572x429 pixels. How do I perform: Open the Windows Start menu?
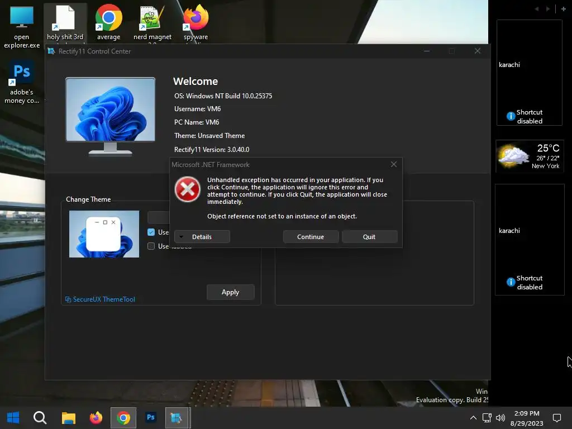[x=13, y=418]
